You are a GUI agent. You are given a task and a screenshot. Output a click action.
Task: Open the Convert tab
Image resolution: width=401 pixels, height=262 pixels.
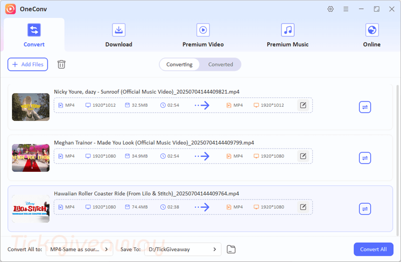click(34, 35)
